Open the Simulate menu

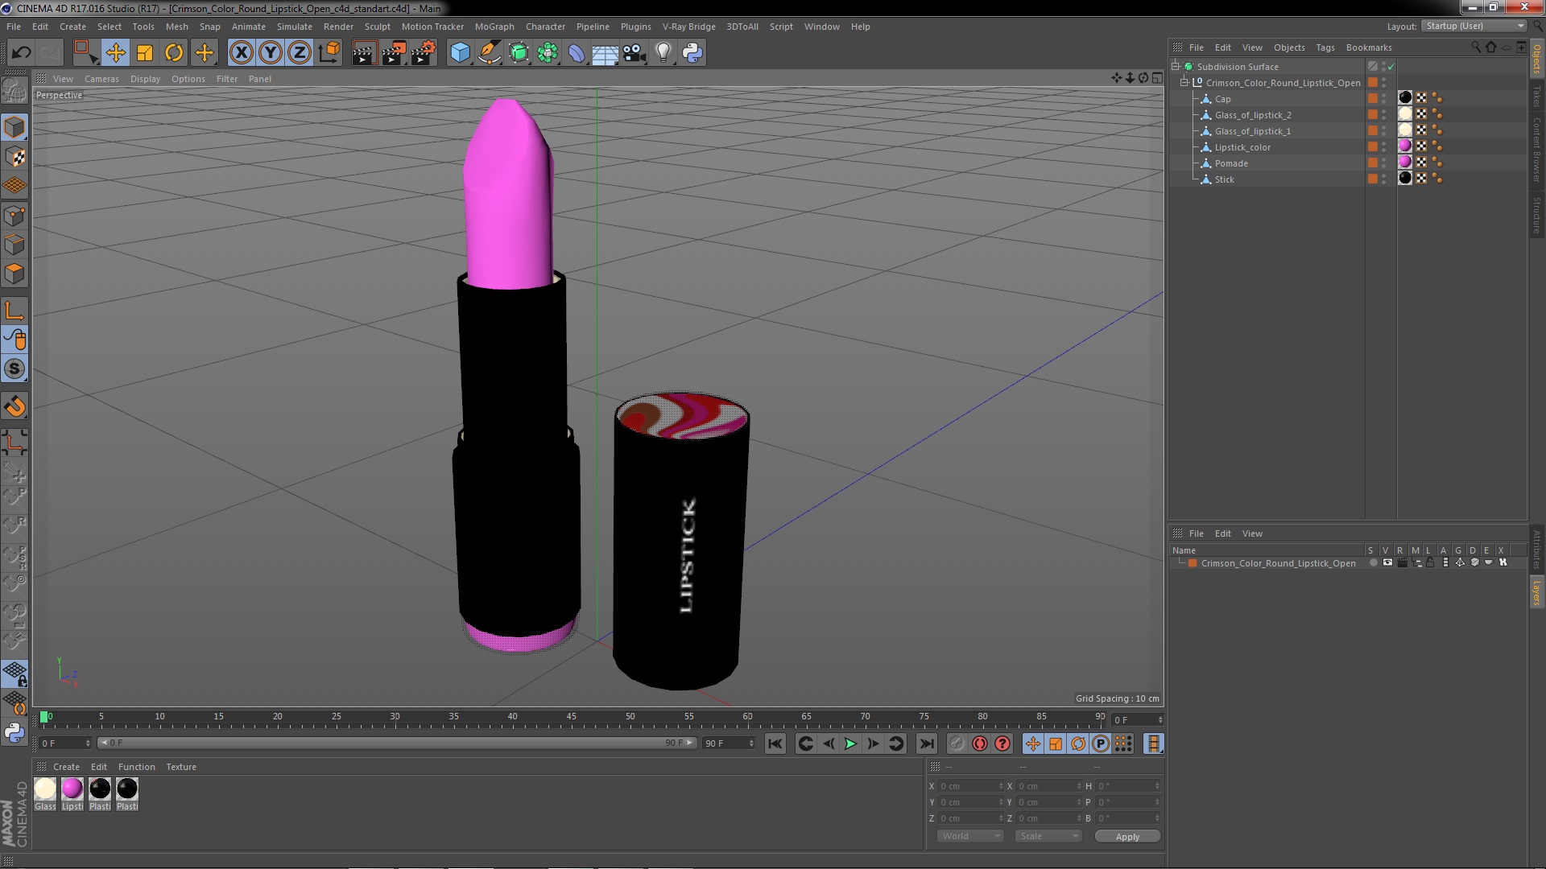[x=294, y=27]
